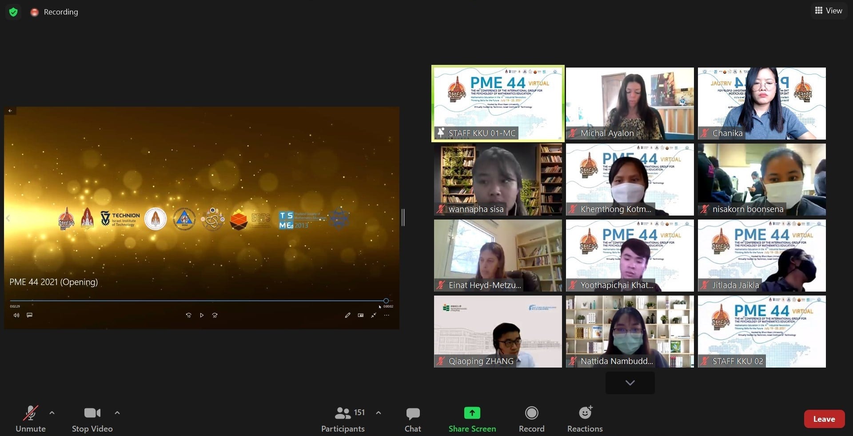
Task: Leave the meeting
Action: click(824, 419)
